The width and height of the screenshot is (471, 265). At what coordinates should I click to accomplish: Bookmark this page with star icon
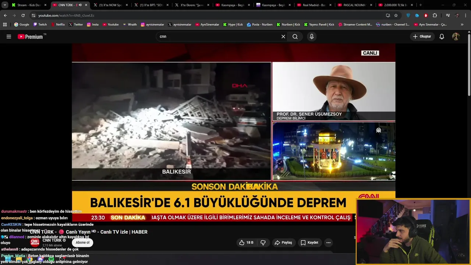click(x=396, y=15)
